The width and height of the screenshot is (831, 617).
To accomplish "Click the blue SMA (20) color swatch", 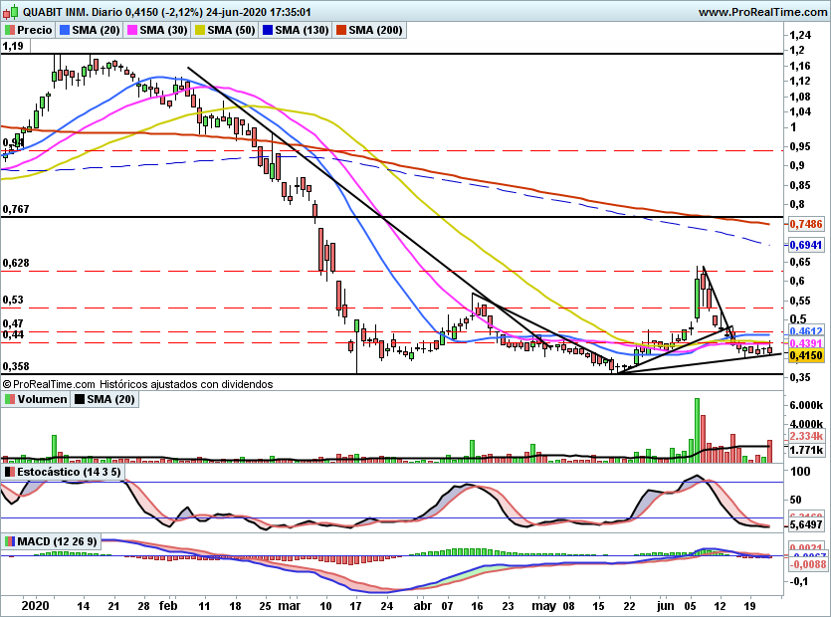I will (65, 30).
